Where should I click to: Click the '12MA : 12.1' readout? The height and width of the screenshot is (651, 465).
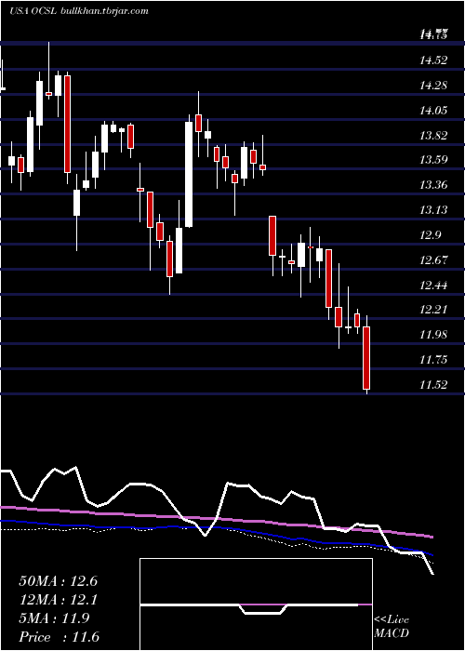[58, 600]
